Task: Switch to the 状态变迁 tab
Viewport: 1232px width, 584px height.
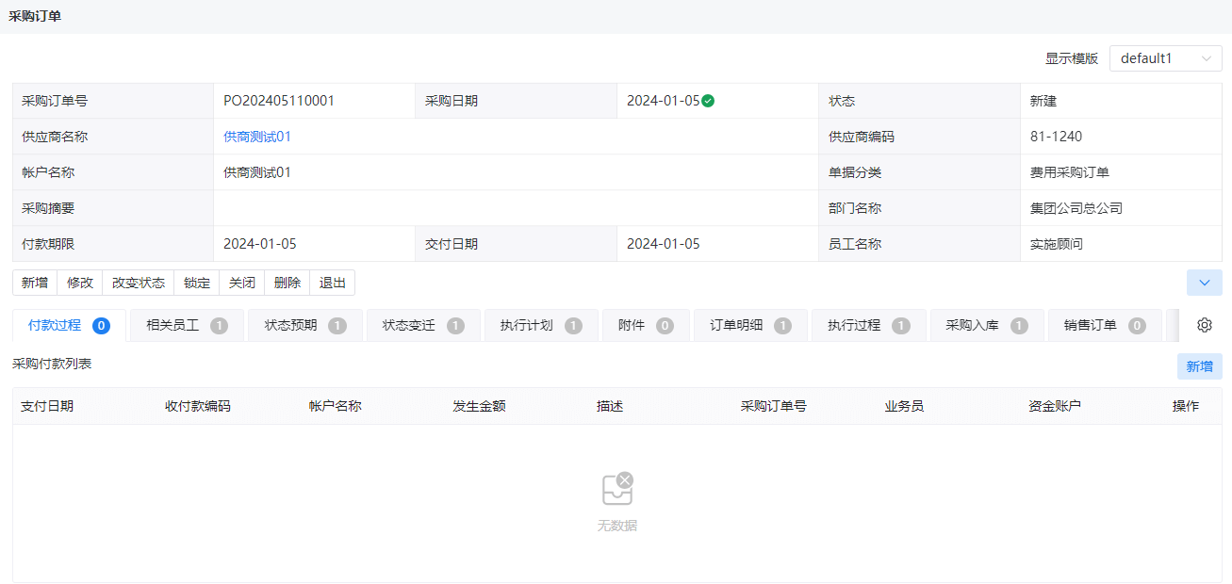Action: [423, 325]
